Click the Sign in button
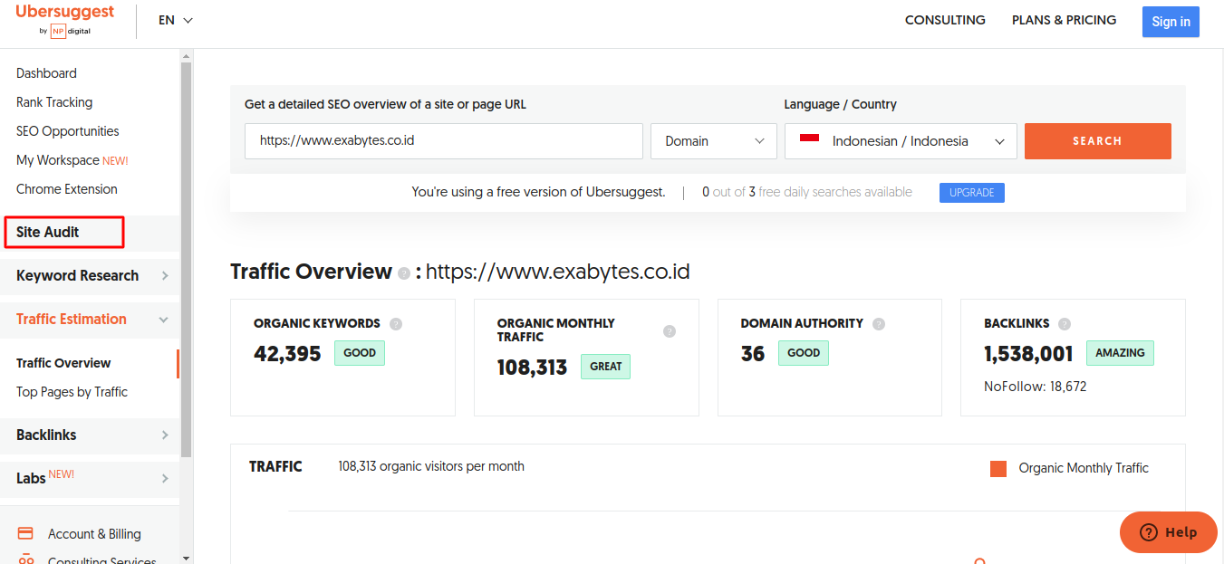Image resolution: width=1224 pixels, height=564 pixels. coord(1171,21)
